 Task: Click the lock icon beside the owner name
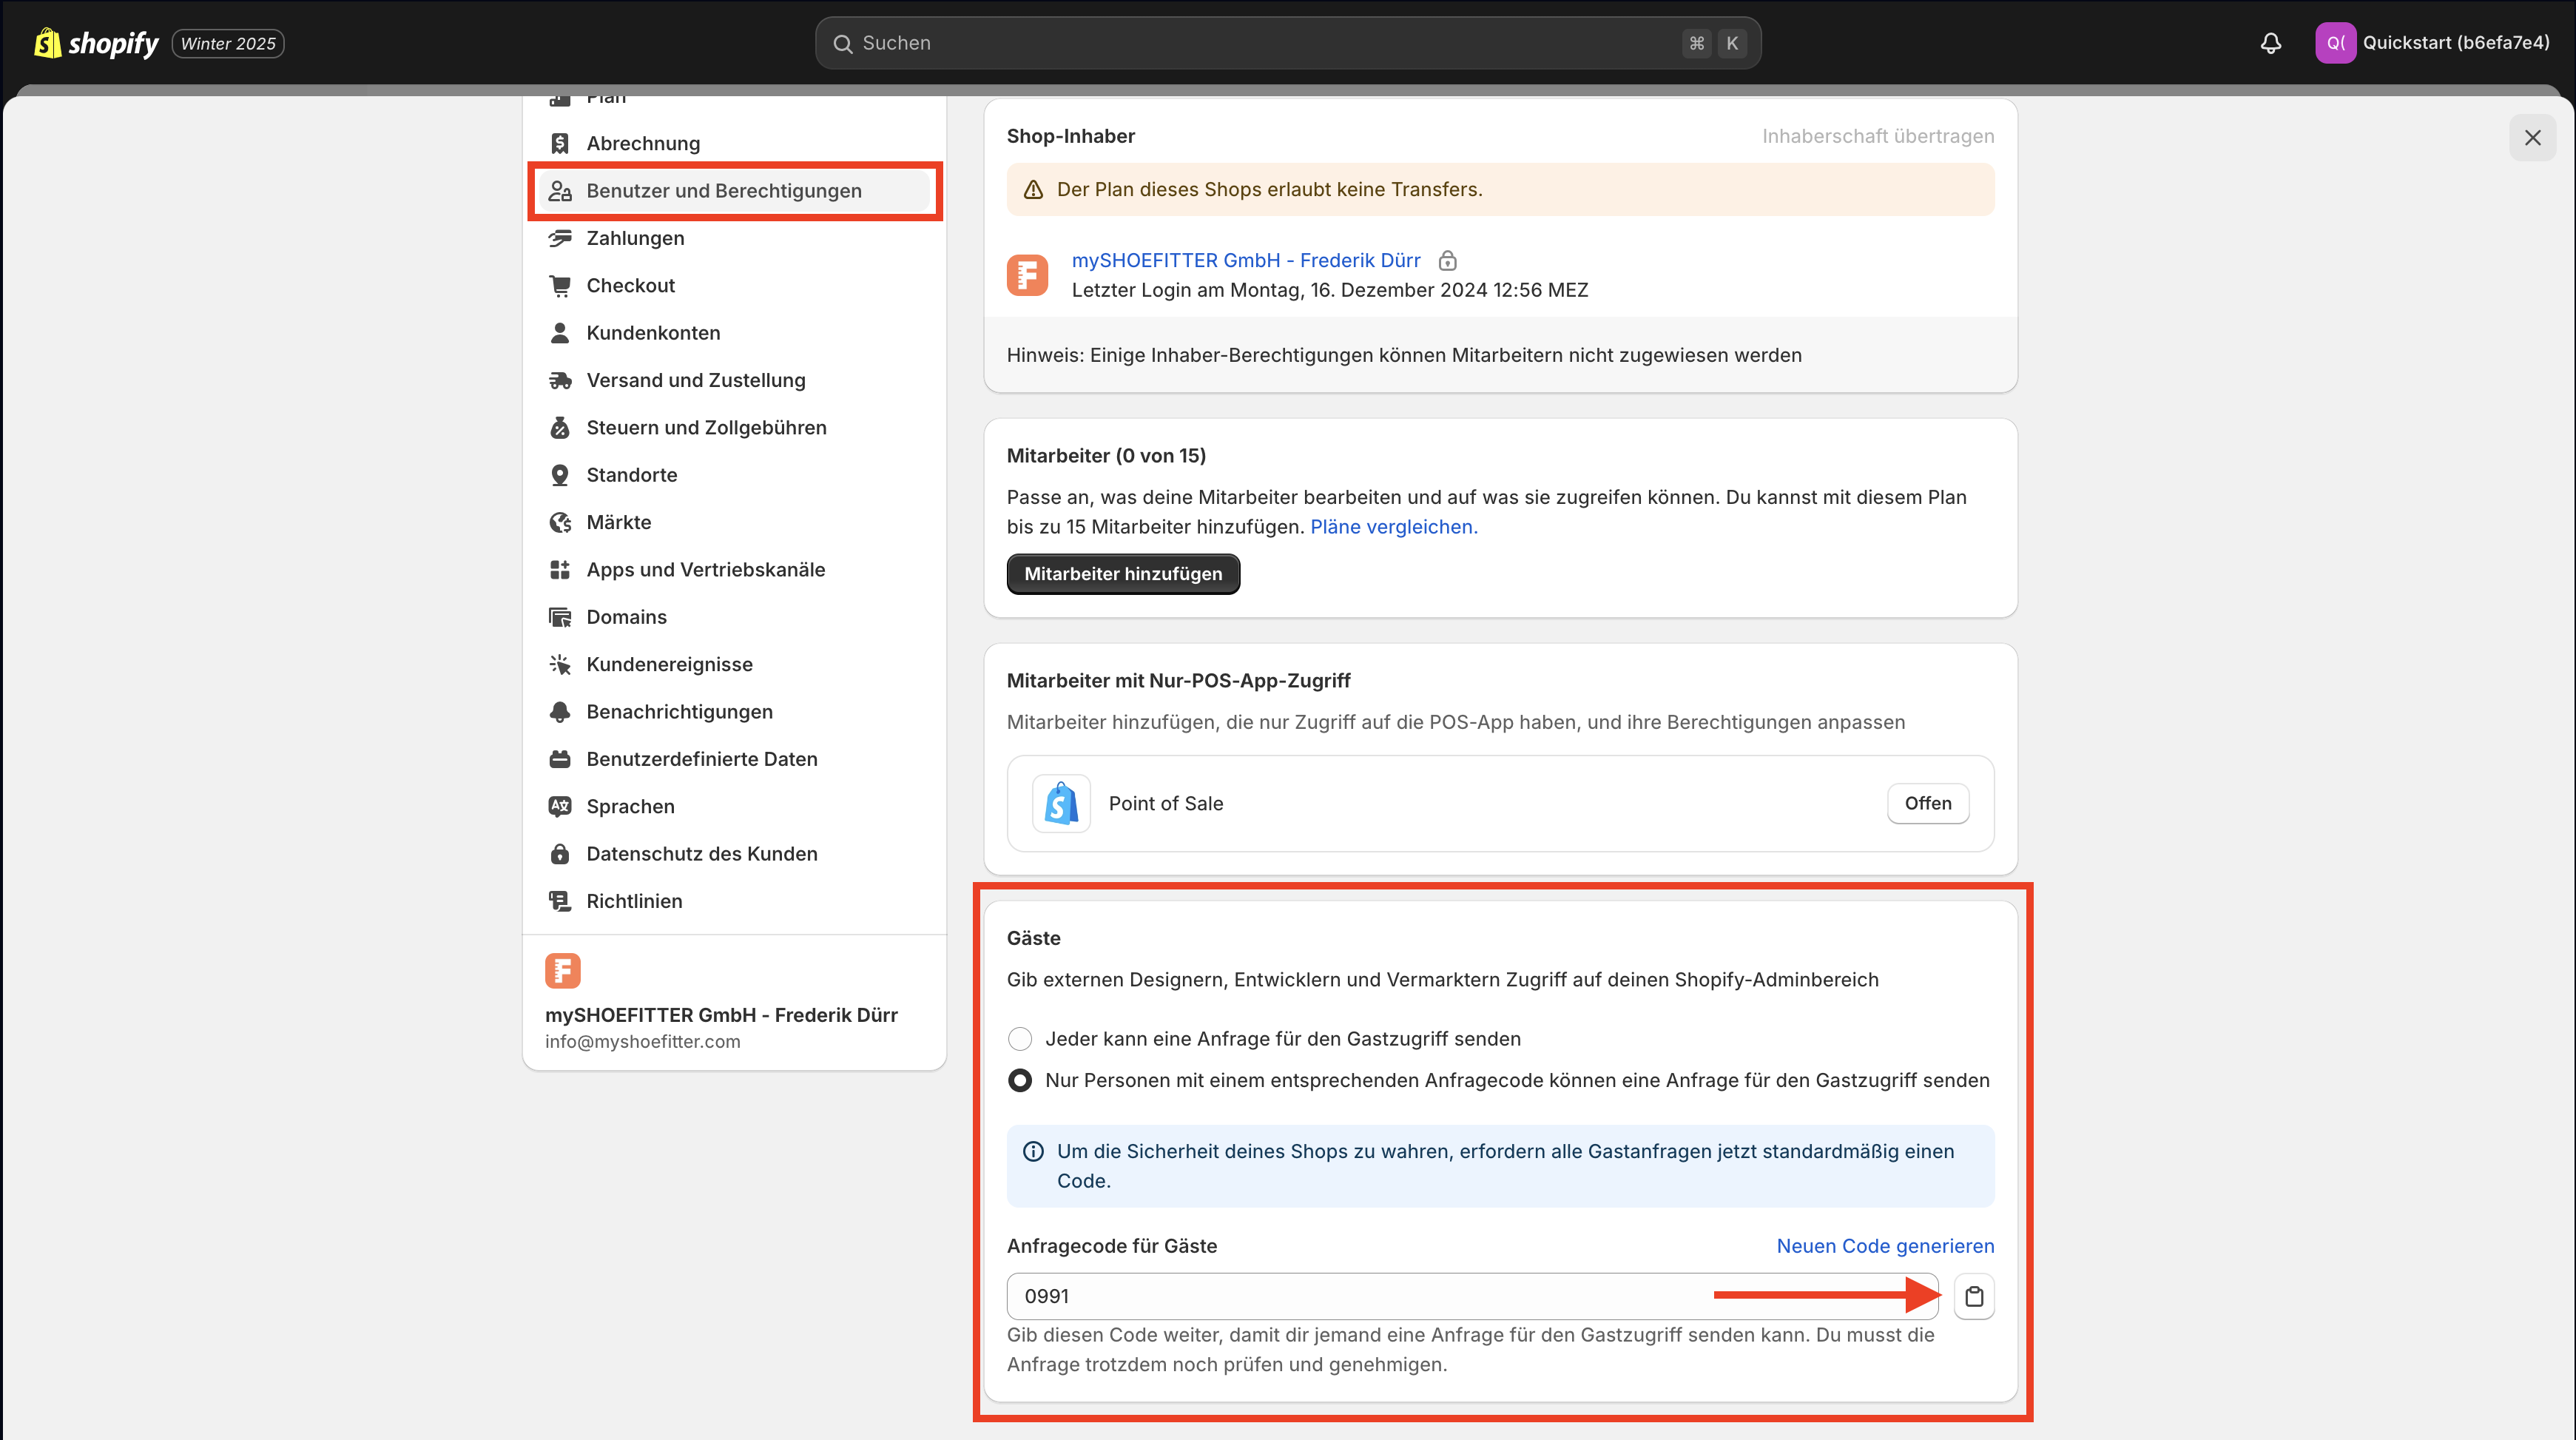click(1447, 261)
